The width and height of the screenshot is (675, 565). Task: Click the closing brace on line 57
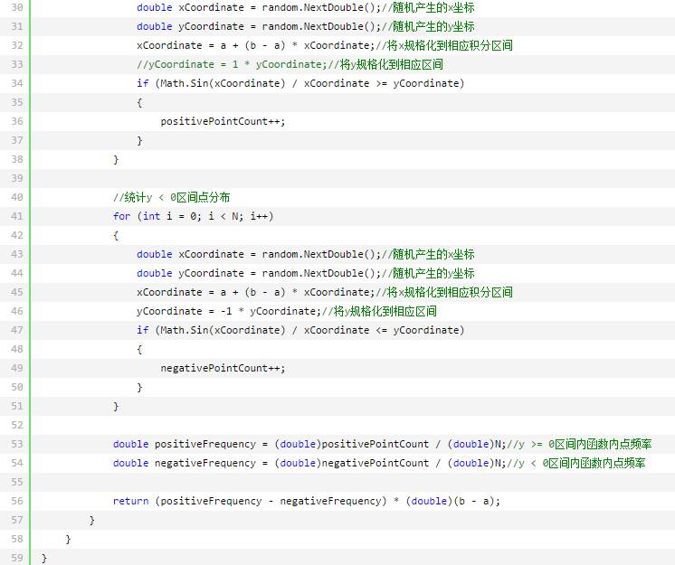91,521
